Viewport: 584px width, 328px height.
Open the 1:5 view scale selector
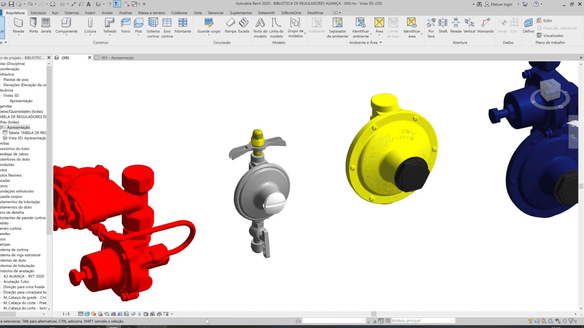(66, 314)
